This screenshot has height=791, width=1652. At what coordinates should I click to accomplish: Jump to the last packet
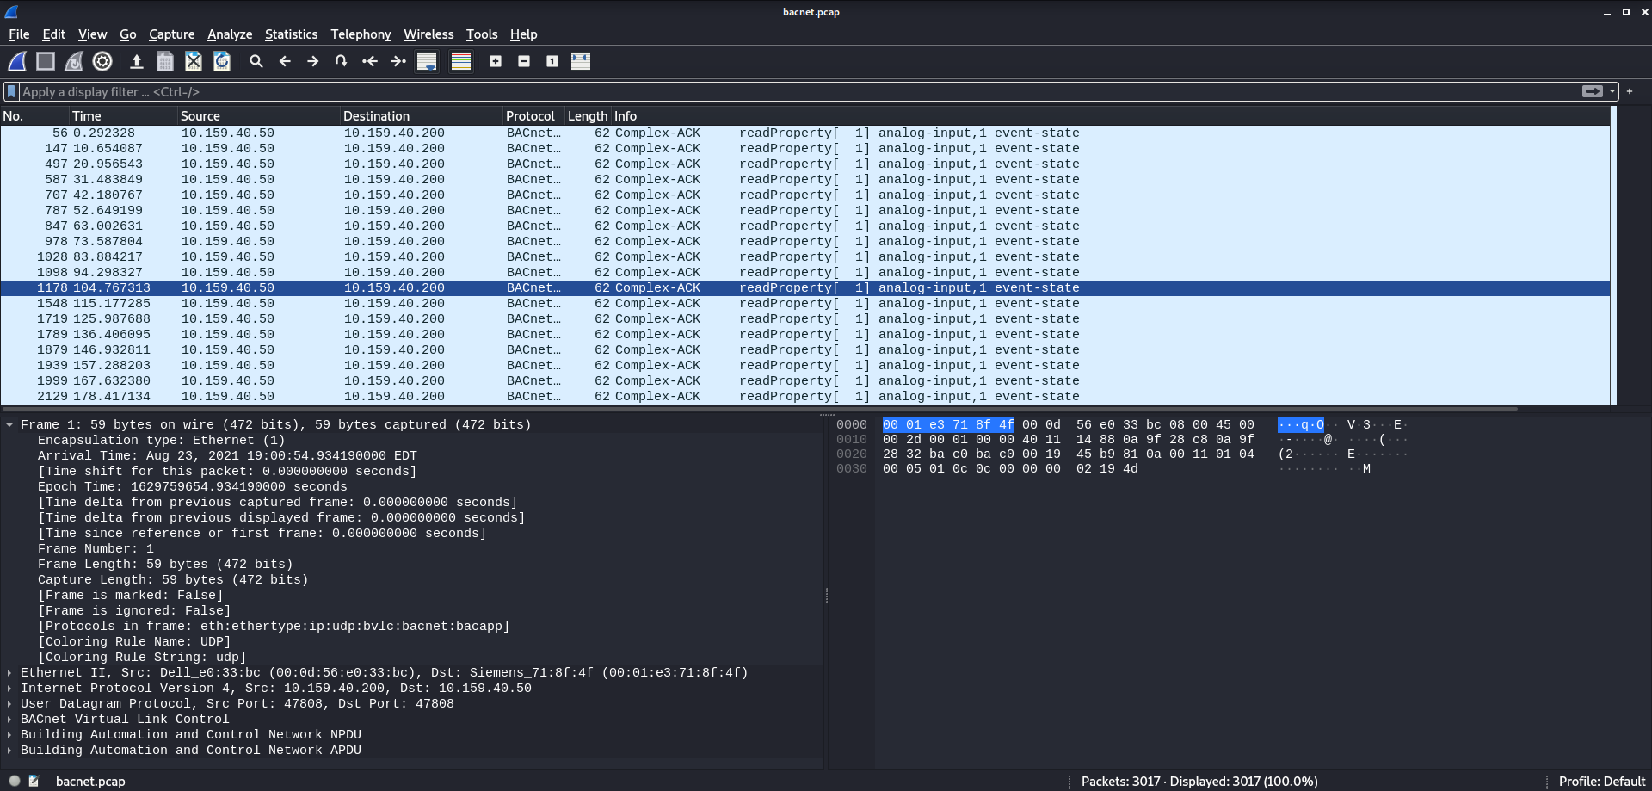coord(398,61)
